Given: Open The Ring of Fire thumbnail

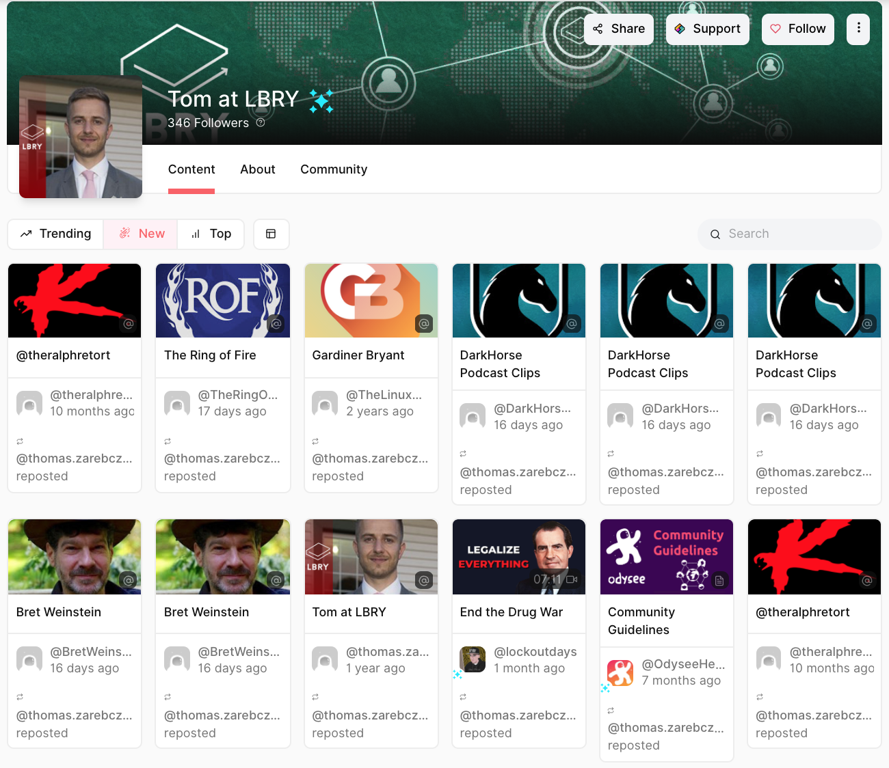Looking at the screenshot, I should (x=223, y=301).
